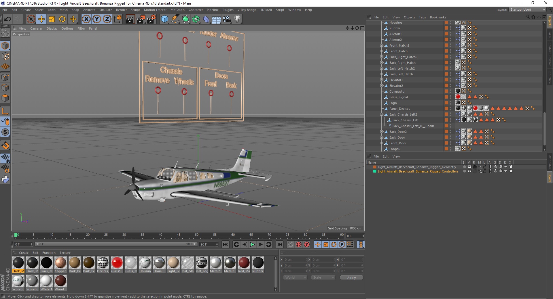Collapse the Back_Chassis_Left2 object
553x299 pixels.
point(381,114)
